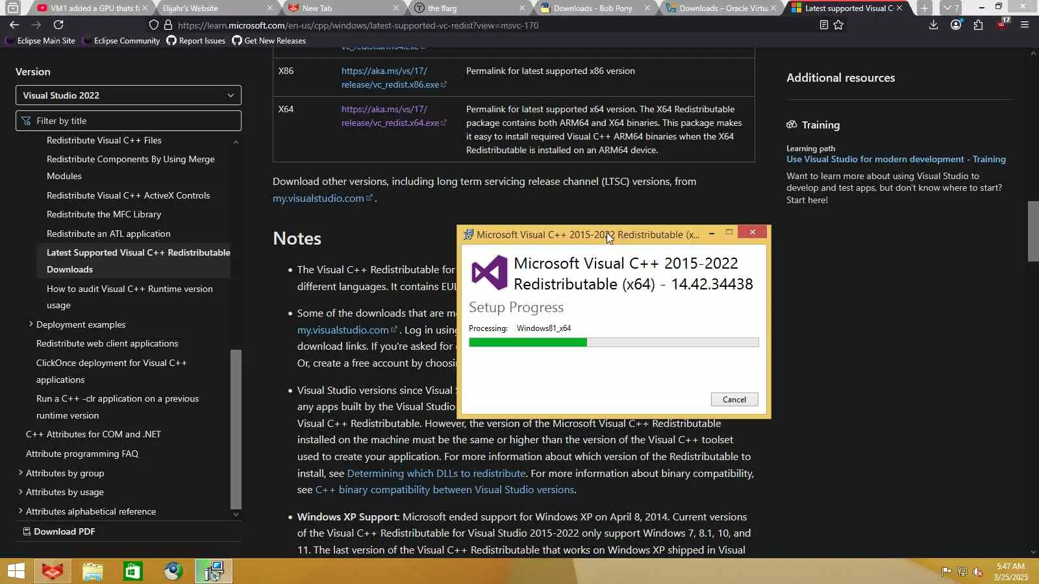The image size is (1039, 584).
Task: Bookmark this page with the star icon
Action: 838,25
